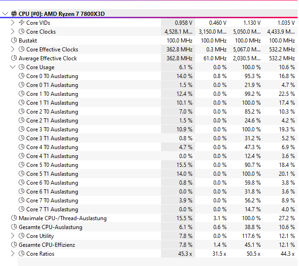
Task: Collapse the CPU [#0] AMD Ryzen section
Action: point(5,14)
